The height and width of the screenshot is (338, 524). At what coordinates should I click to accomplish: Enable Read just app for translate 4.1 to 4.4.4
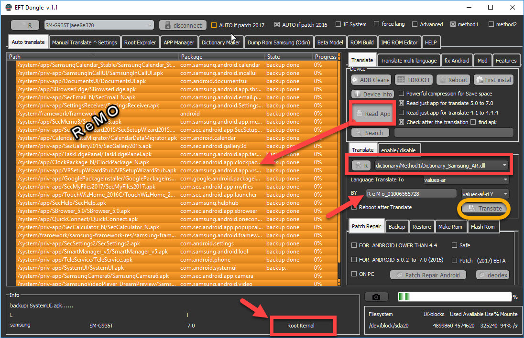pyautogui.click(x=401, y=113)
